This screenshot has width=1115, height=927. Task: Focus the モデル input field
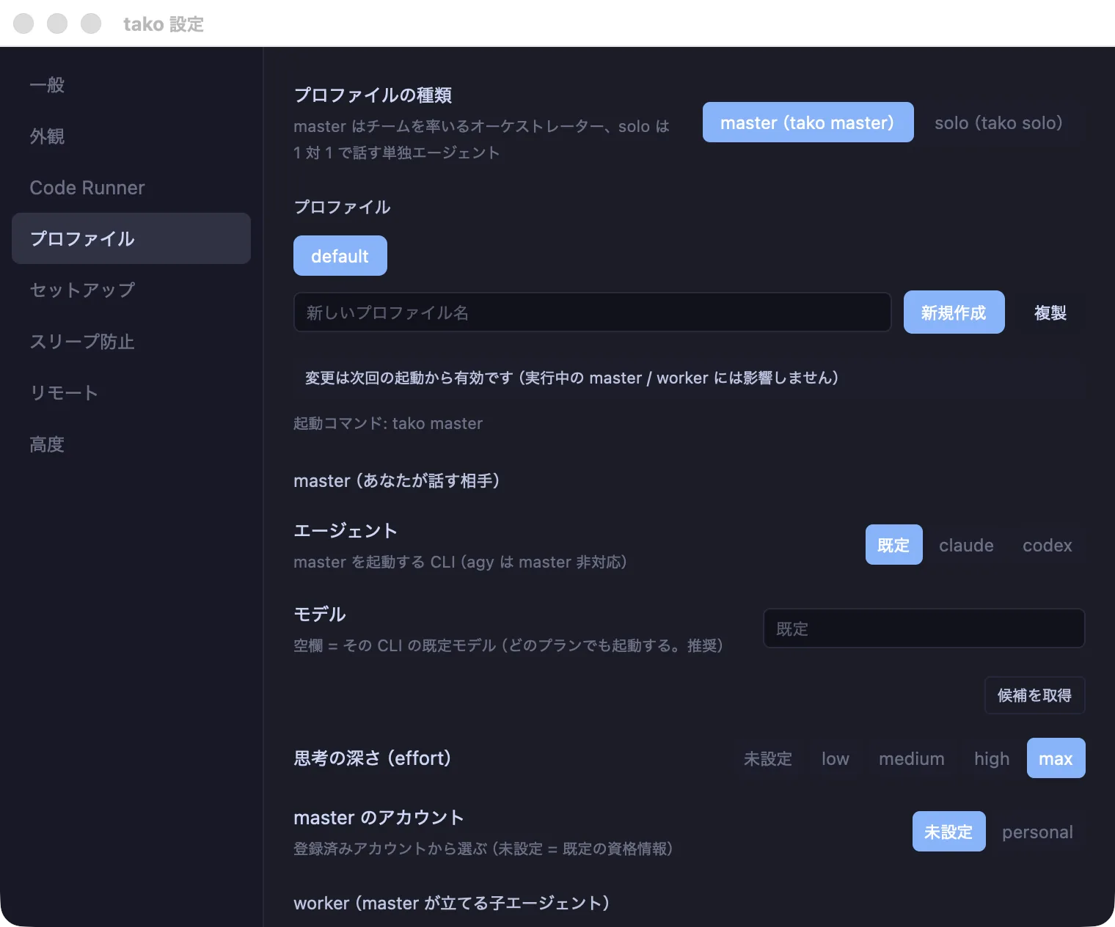[x=924, y=629]
